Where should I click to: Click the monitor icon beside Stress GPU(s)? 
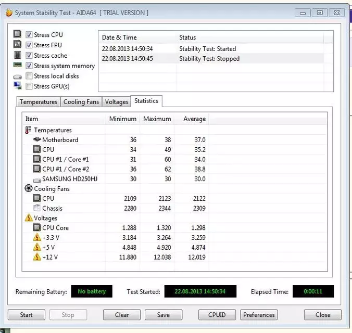(17, 85)
